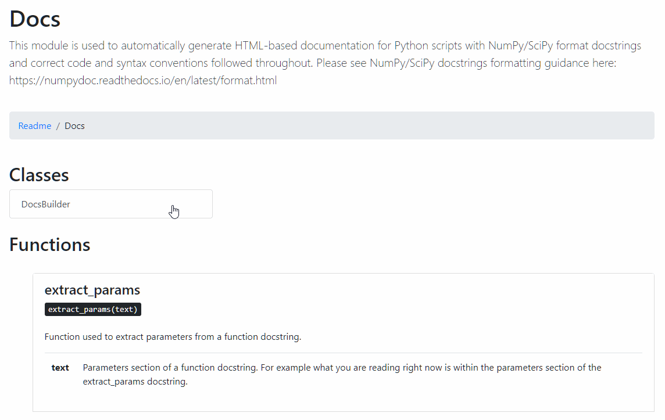Viewport: 665px width, 420px height.
Task: Click the divider line above the text parameter
Action: 343,353
